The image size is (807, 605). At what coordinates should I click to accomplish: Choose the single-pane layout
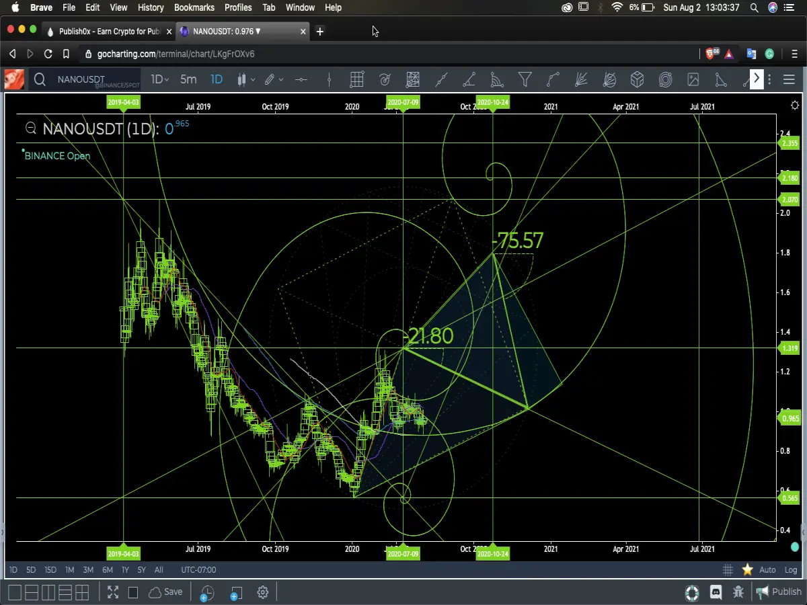click(14, 592)
